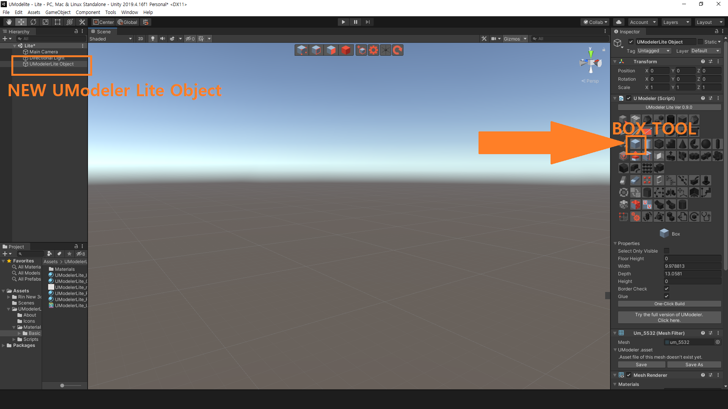Image resolution: width=728 pixels, height=409 pixels.
Task: Open the Window menu
Action: 129,12
